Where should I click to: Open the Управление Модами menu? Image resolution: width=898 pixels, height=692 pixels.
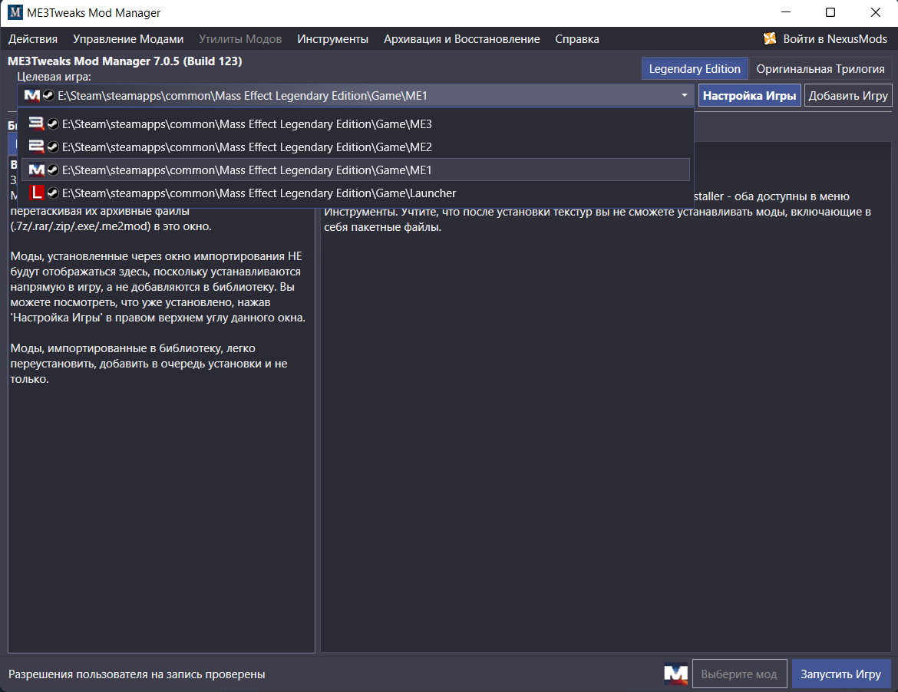pos(128,39)
